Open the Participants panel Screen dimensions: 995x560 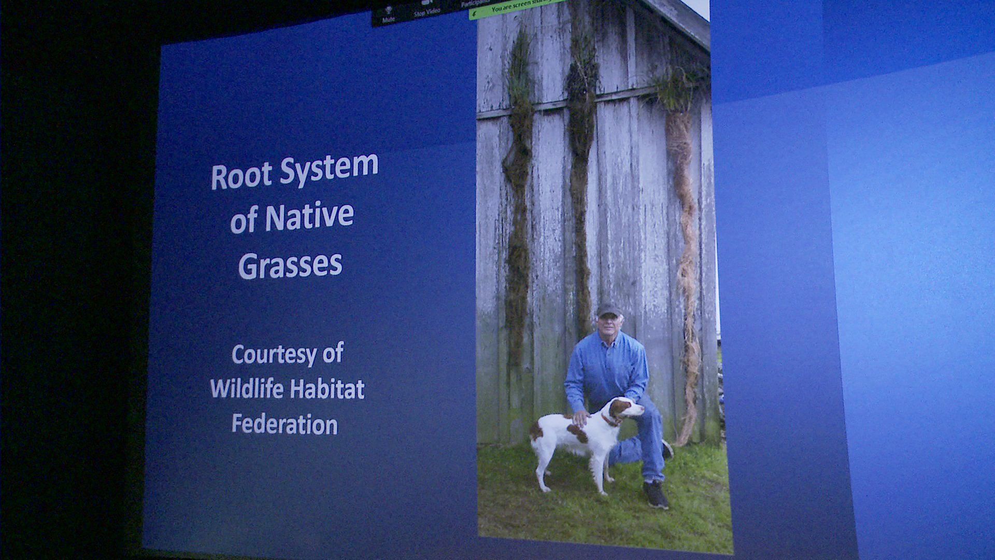pyautogui.click(x=475, y=4)
